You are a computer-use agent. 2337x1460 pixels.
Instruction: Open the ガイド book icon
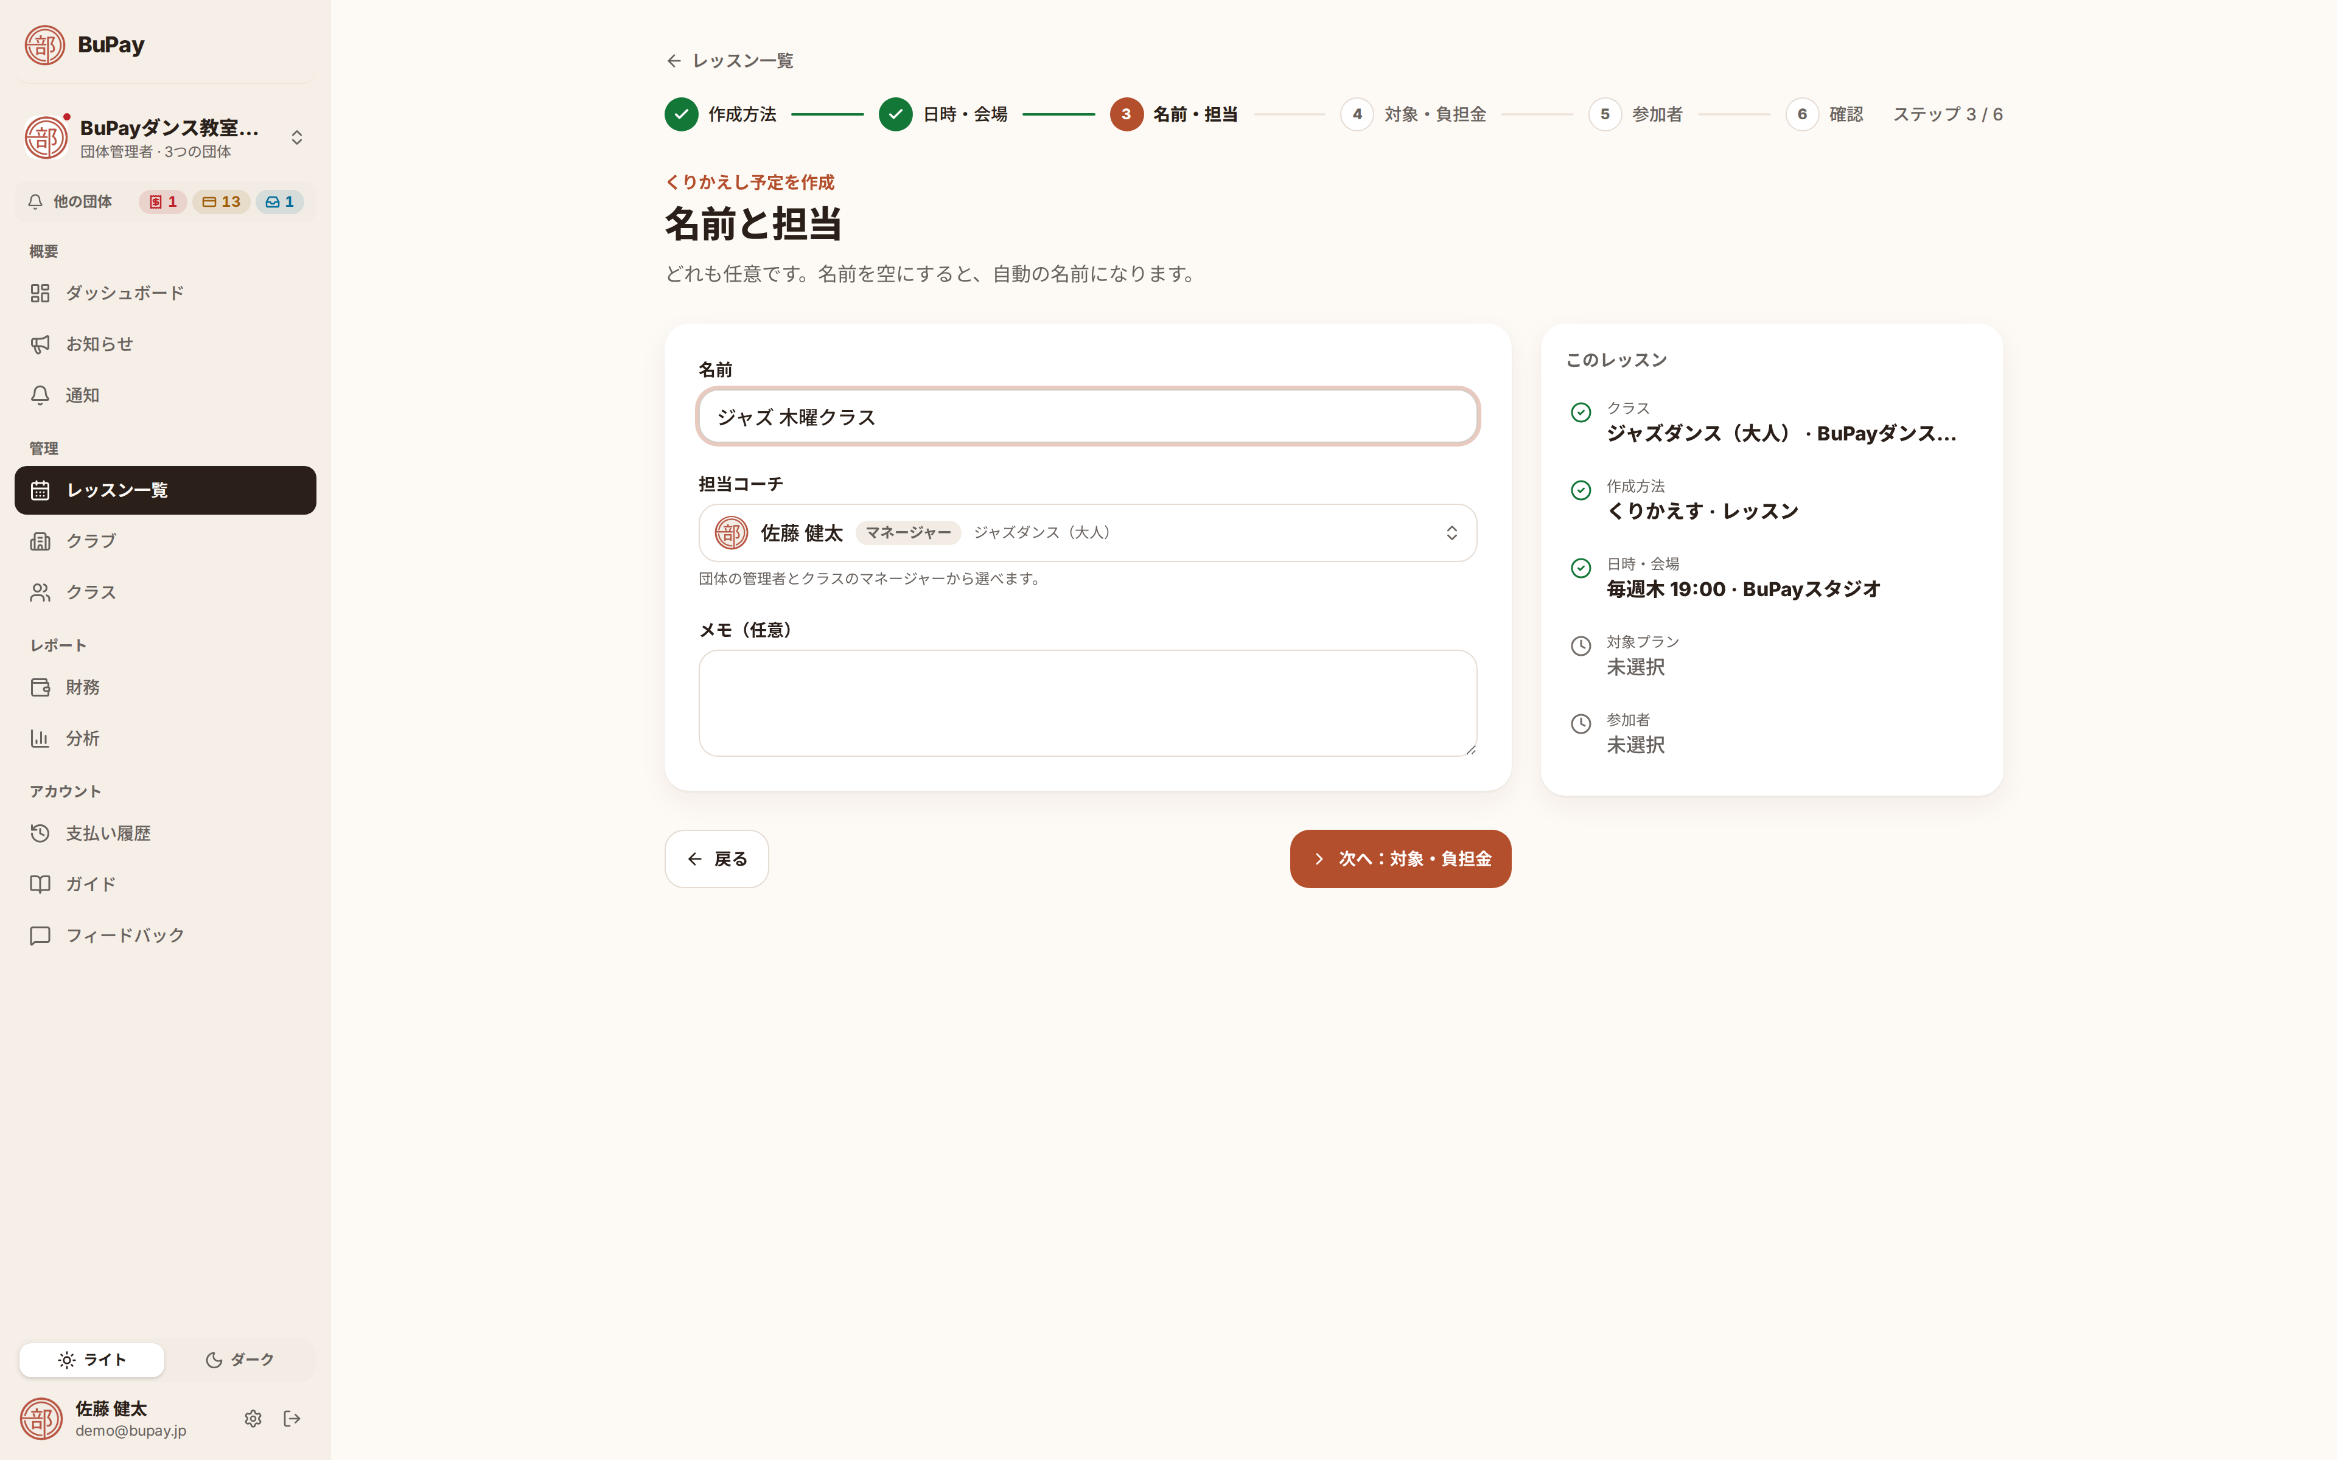click(40, 885)
